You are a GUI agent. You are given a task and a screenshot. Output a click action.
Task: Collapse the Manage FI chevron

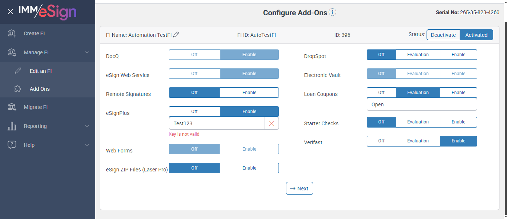click(87, 52)
